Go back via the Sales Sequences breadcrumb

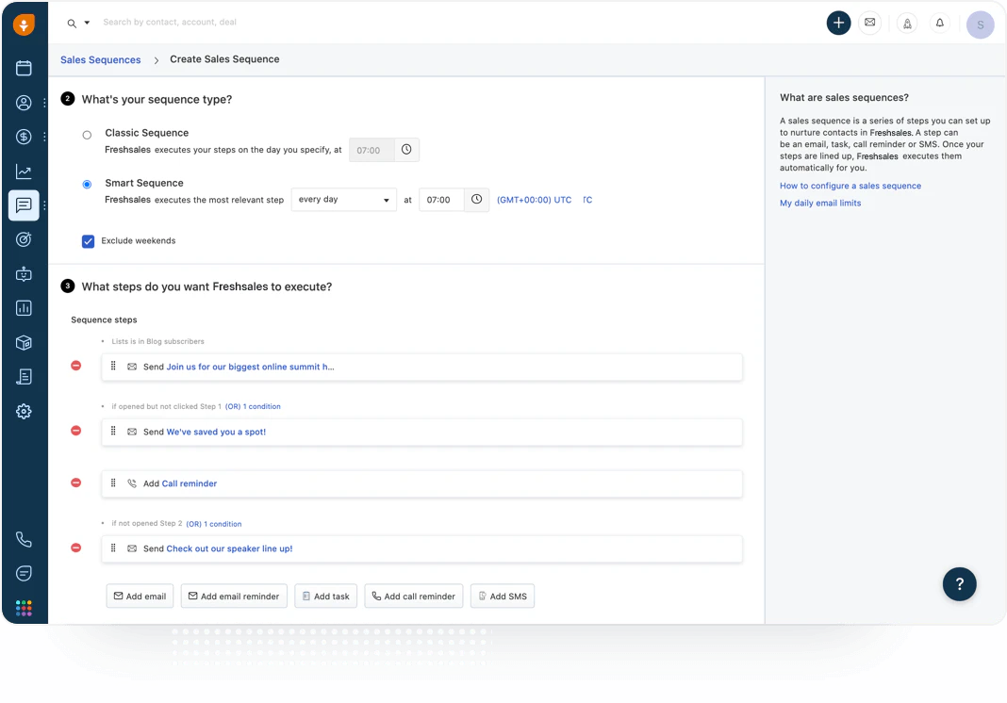click(x=100, y=59)
